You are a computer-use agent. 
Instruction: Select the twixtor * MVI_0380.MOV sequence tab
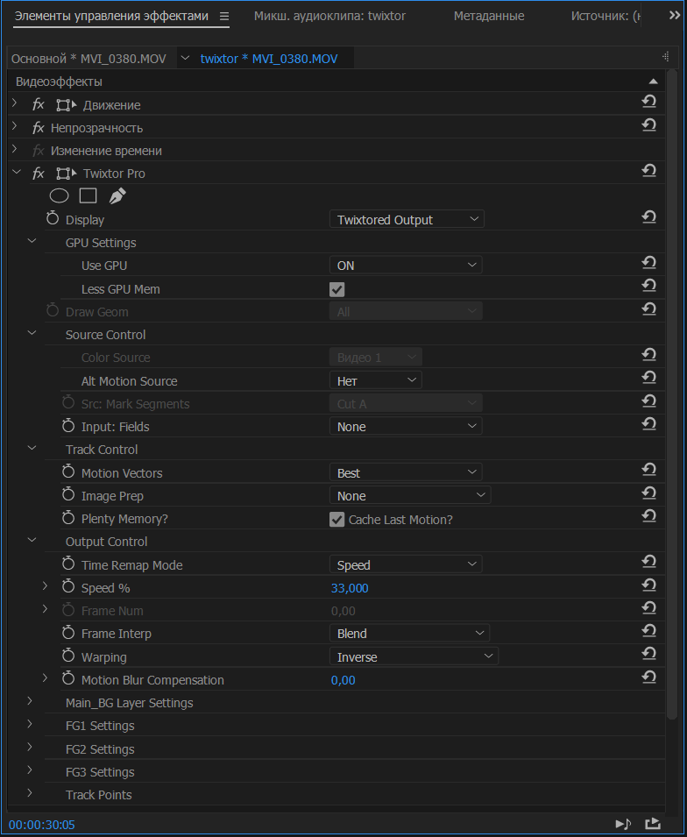click(x=269, y=59)
